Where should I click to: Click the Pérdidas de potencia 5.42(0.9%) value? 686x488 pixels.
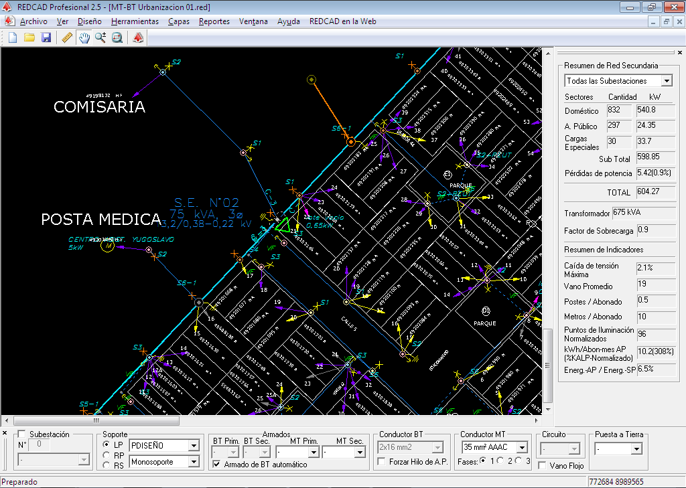[655, 173]
